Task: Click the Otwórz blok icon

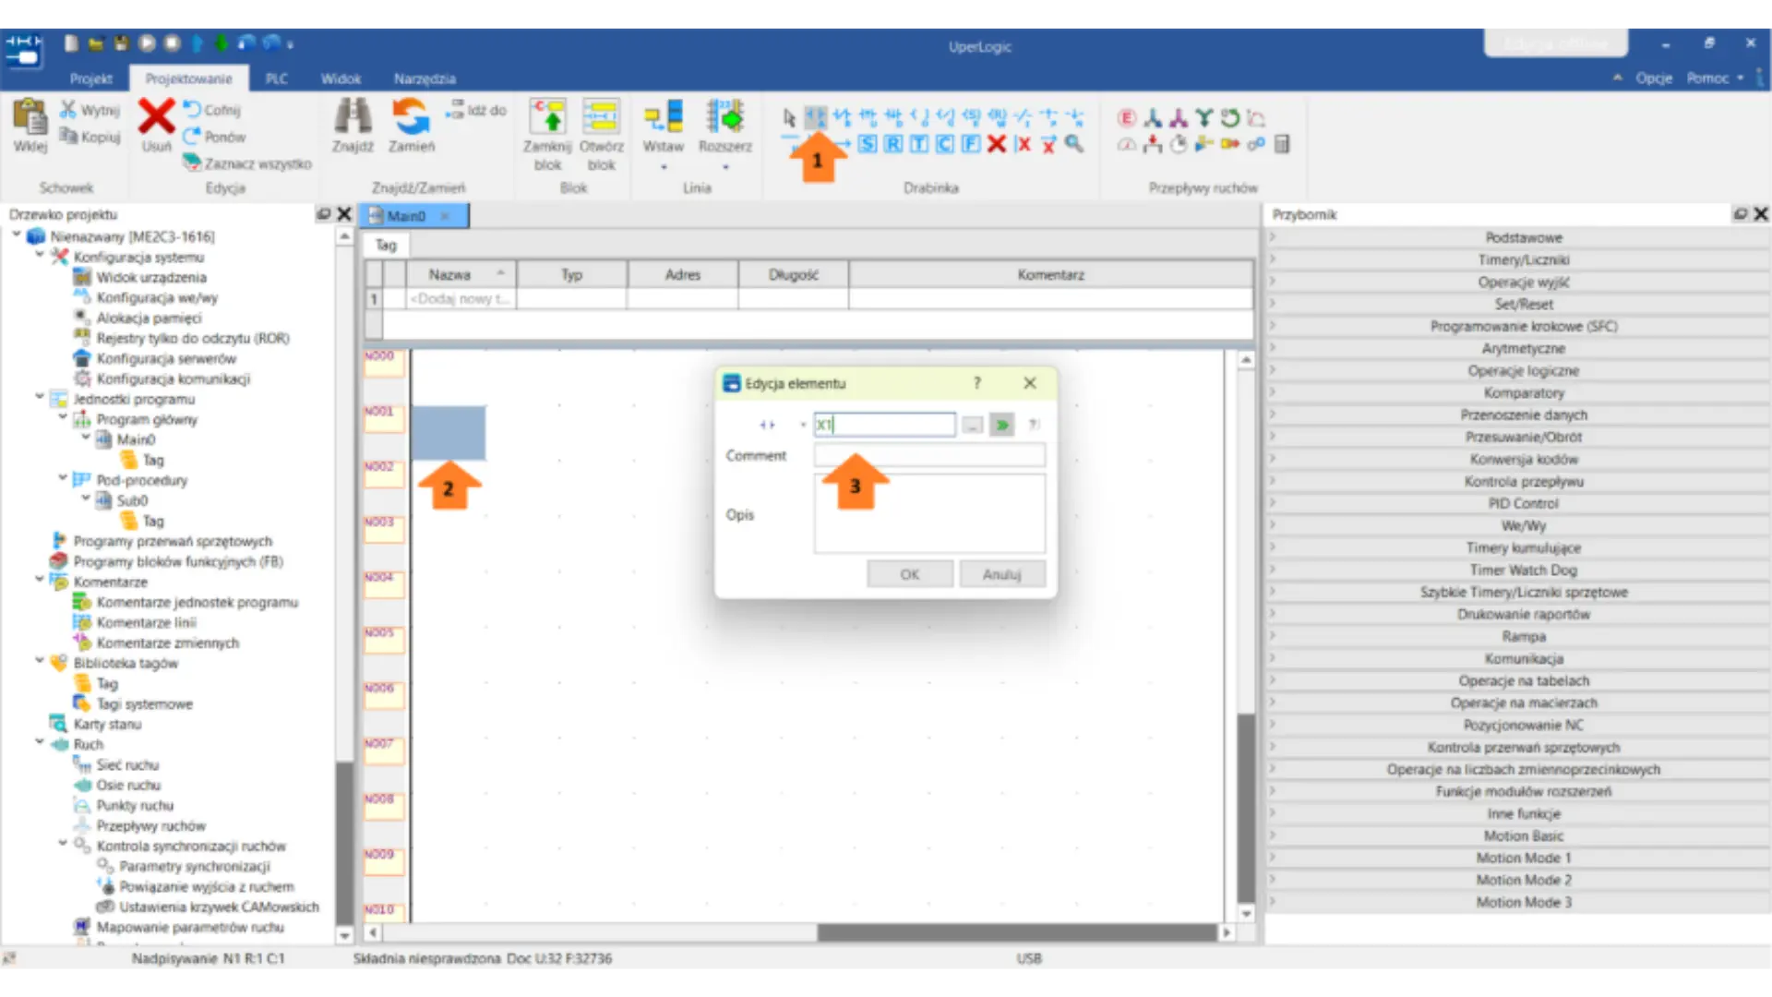Action: coord(601,116)
